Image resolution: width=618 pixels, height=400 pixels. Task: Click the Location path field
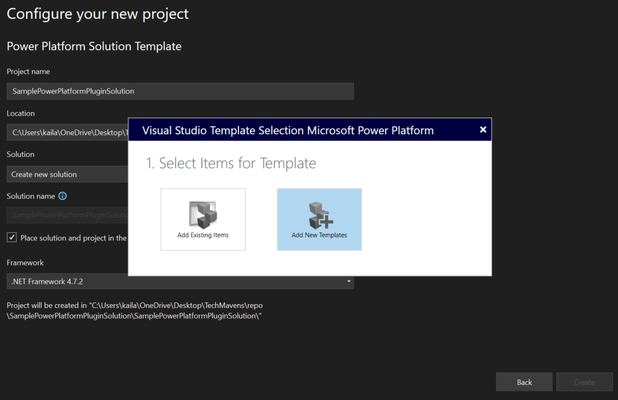pos(68,133)
